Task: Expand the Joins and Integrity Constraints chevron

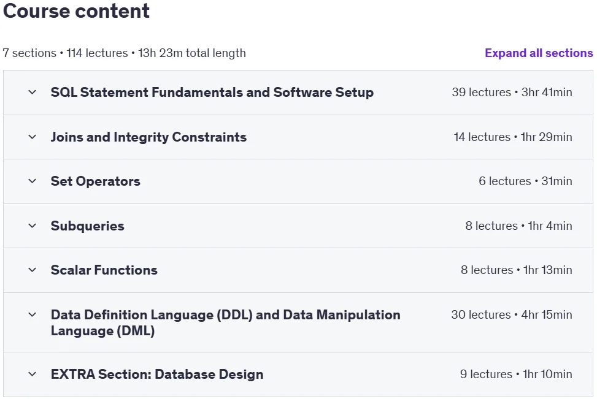Action: [x=33, y=137]
